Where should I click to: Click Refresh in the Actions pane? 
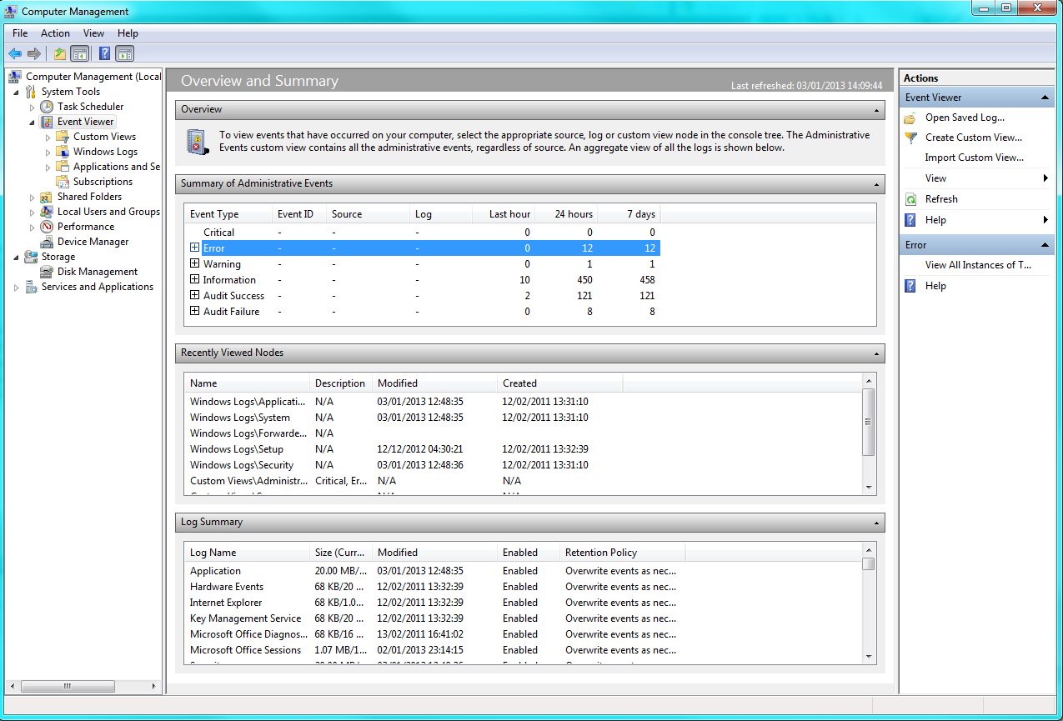[941, 199]
